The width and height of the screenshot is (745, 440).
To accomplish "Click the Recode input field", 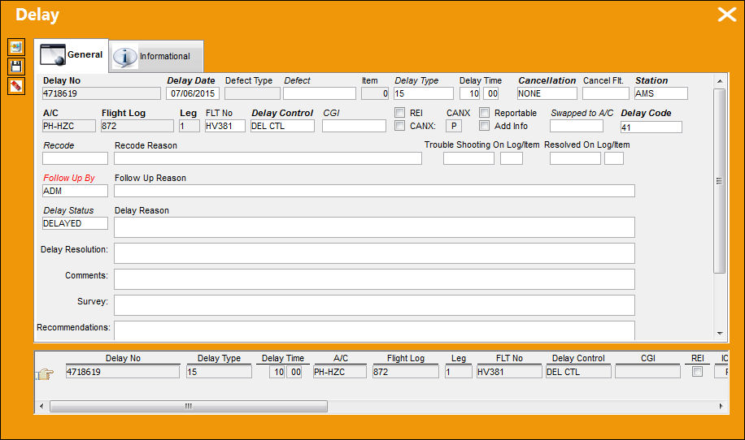I will [x=75, y=158].
